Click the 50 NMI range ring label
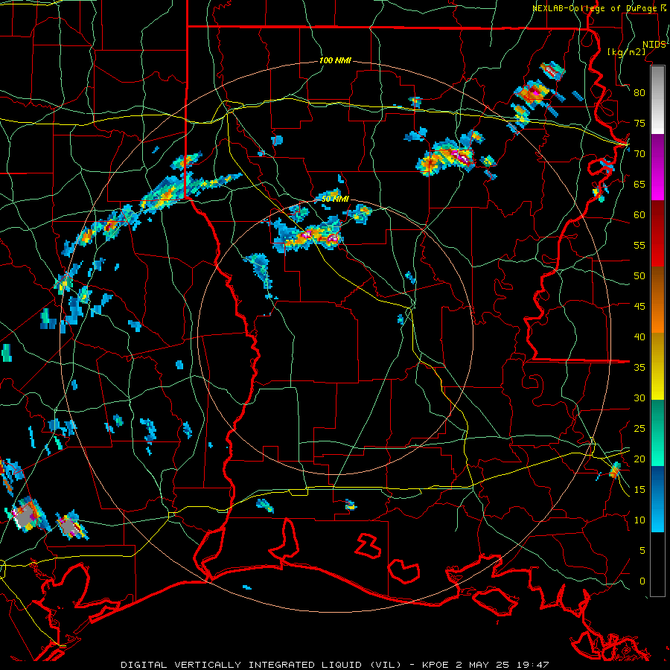Viewport: 670px width, 670px height. 336,199
